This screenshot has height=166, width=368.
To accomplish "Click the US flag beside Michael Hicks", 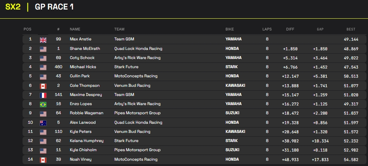I will pyautogui.click(x=43, y=67).
